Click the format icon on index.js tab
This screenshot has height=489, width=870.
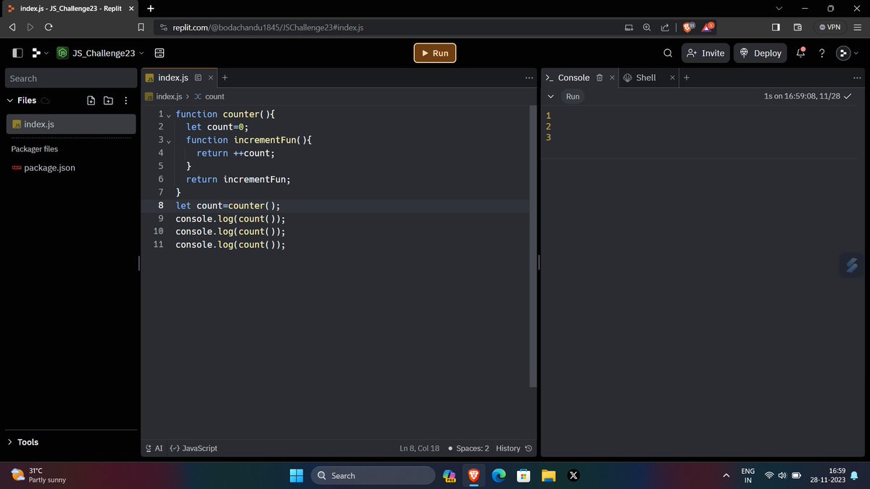tap(198, 78)
